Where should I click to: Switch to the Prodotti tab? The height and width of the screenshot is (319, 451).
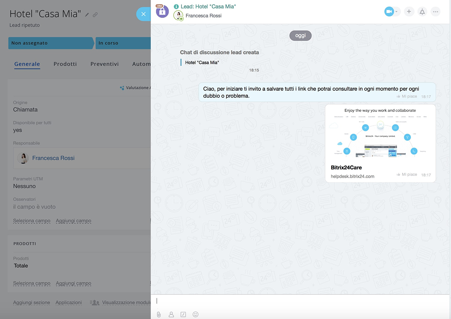pos(65,64)
